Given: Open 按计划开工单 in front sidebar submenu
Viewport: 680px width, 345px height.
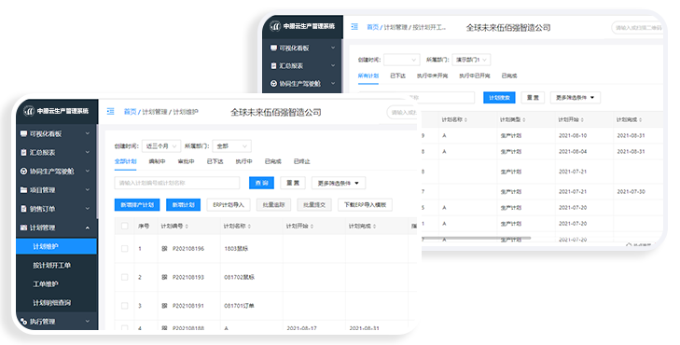Looking at the screenshot, I should pos(52,265).
